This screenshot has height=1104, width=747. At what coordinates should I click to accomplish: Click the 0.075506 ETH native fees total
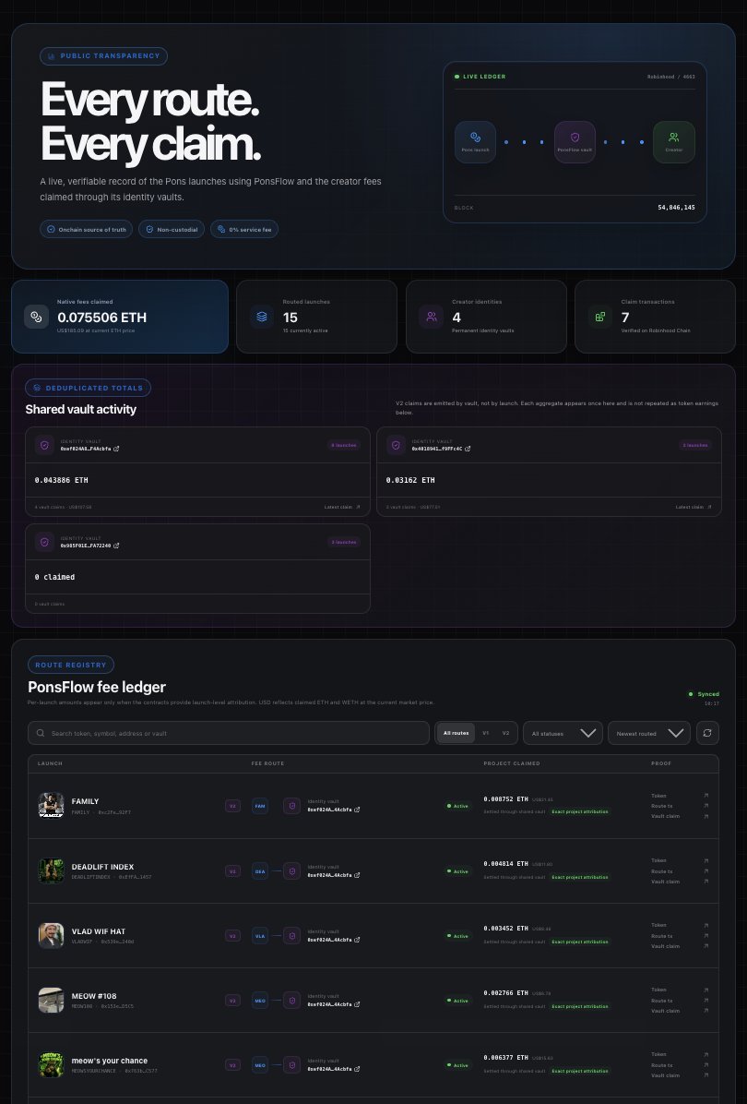coord(102,318)
